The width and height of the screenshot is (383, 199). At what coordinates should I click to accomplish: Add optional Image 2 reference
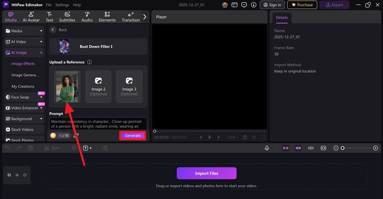coord(98,87)
